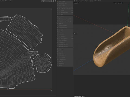Choose Set UVW from Projection

pos(64,8)
